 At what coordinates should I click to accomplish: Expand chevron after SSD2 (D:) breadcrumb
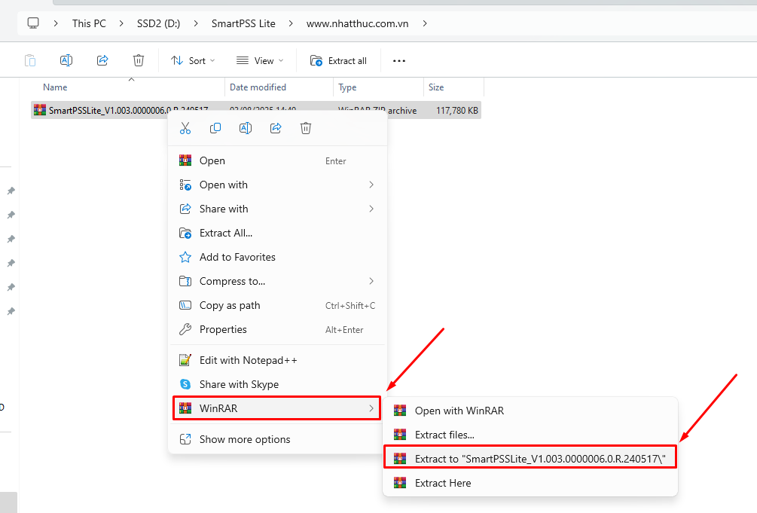(196, 23)
